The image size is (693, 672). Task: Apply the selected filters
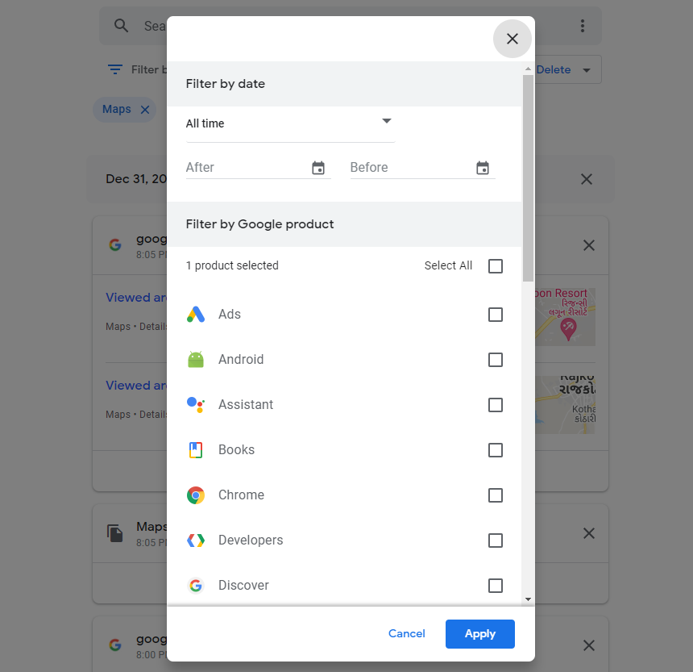point(480,634)
